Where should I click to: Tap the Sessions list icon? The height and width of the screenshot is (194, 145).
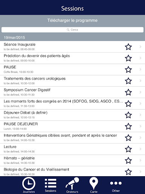[51, 183]
